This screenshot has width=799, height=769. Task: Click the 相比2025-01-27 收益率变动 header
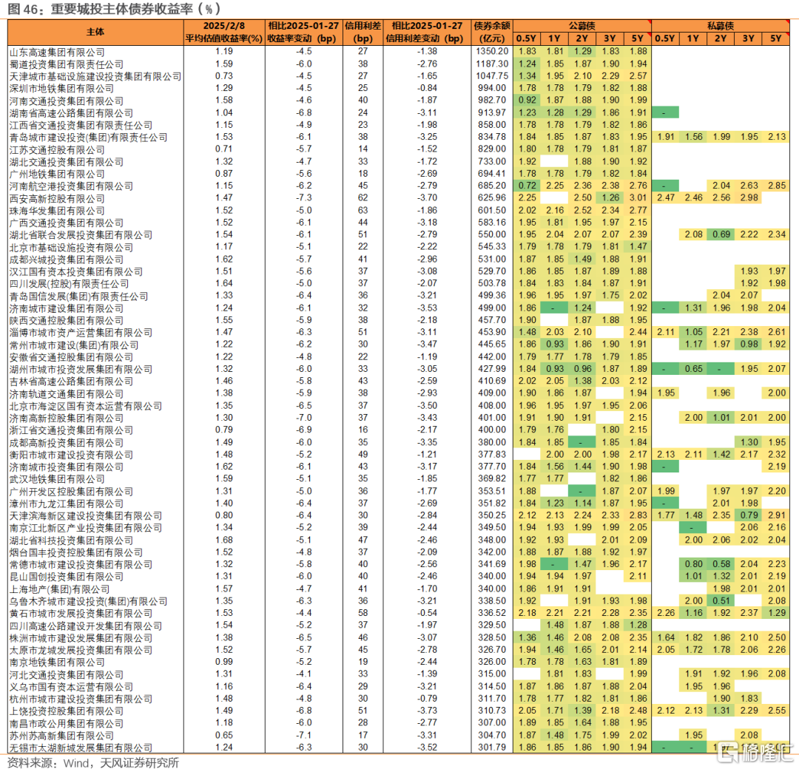(304, 32)
